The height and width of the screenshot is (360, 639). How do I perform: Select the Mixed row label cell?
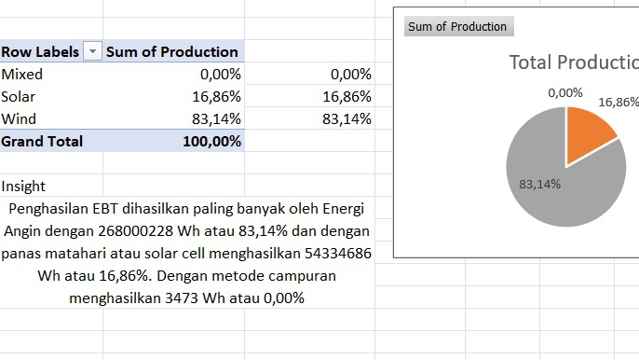tap(51, 74)
